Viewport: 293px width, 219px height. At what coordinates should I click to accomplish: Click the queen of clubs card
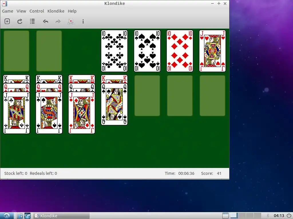tap(82, 88)
